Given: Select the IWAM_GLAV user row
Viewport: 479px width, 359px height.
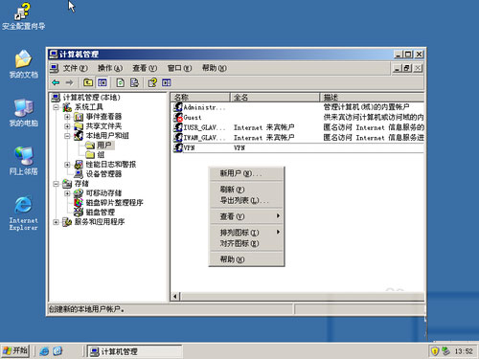Looking at the screenshot, I should pos(299,138).
